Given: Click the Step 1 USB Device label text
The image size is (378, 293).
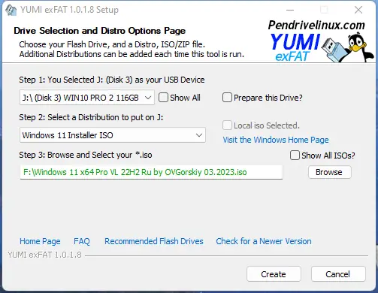Looking at the screenshot, I should click(112, 80).
